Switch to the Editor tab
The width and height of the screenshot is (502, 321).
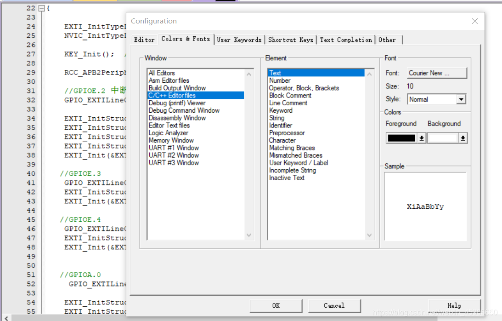(x=144, y=40)
